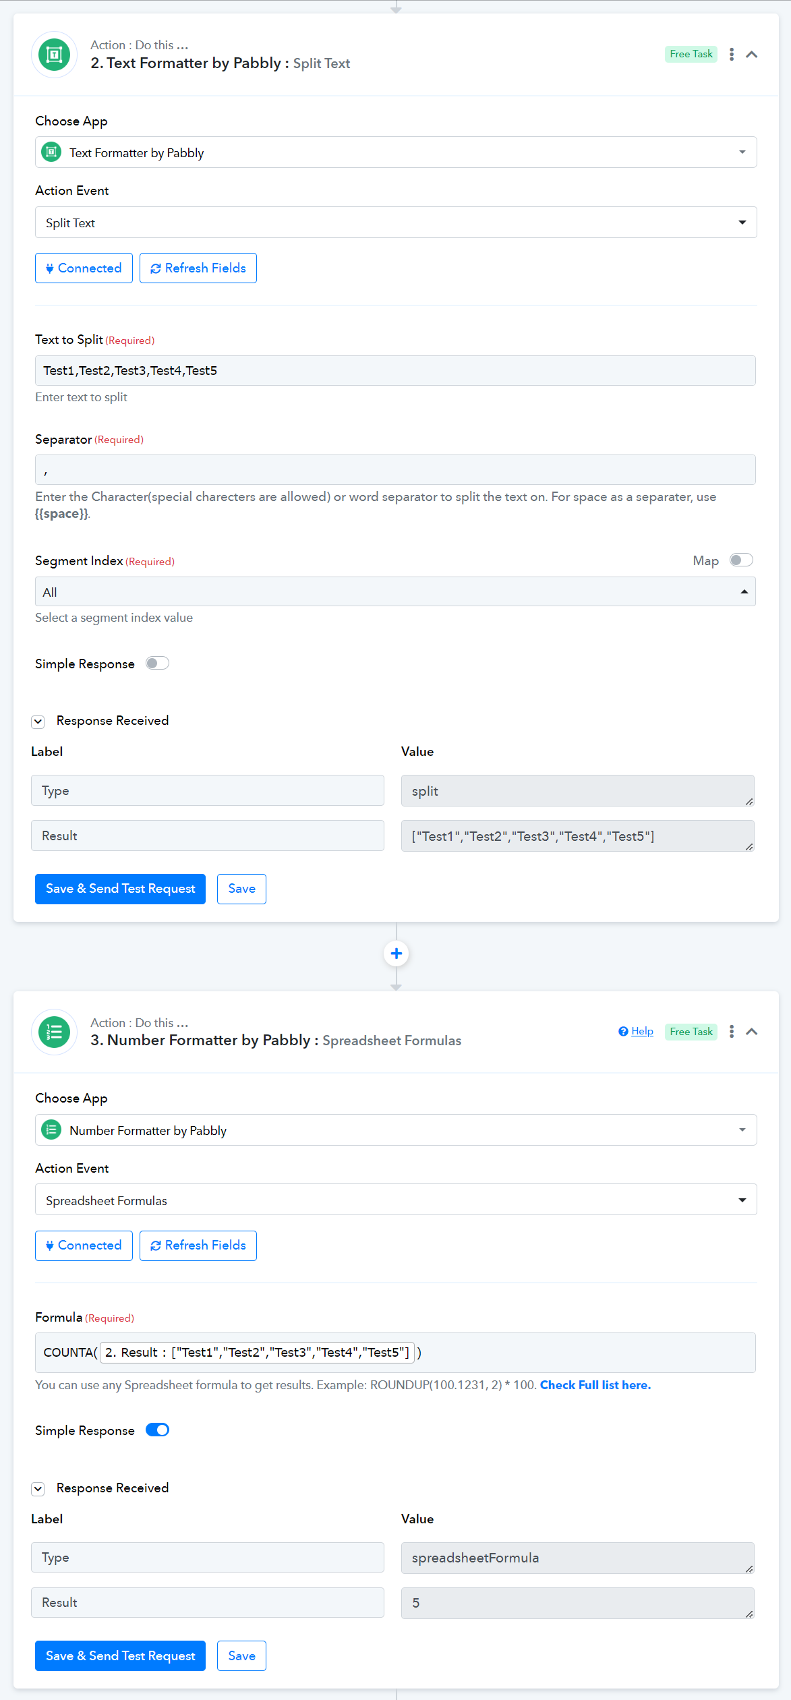Click the Separator input field
The width and height of the screenshot is (791, 1700).
[x=395, y=469]
